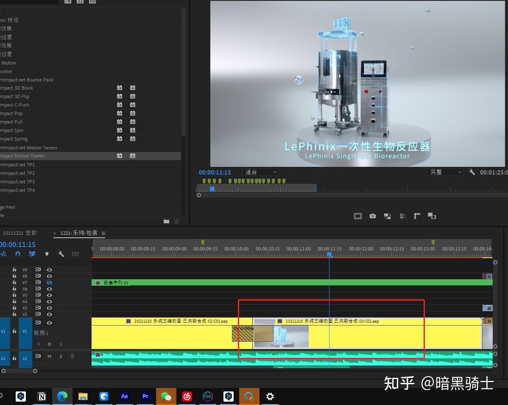Viewport: 508px width, 405px height.
Task: Launch After Effects from the taskbar
Action: click(x=124, y=396)
